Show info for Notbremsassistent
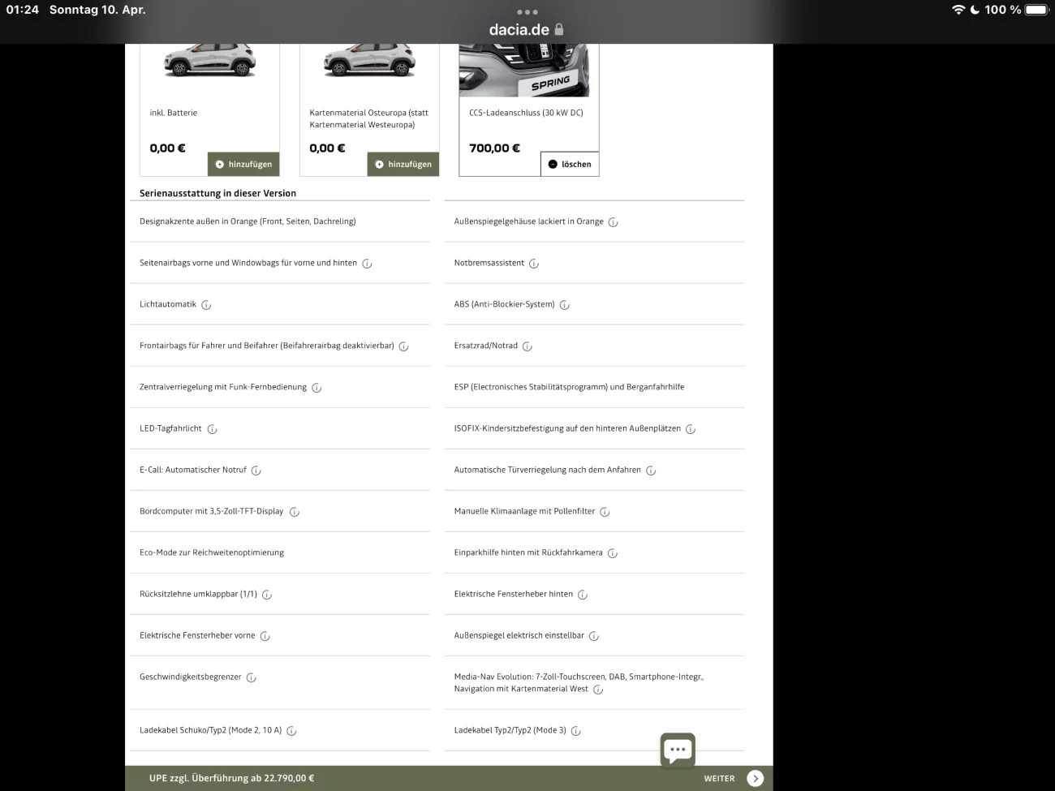The width and height of the screenshot is (1055, 791). (x=533, y=264)
